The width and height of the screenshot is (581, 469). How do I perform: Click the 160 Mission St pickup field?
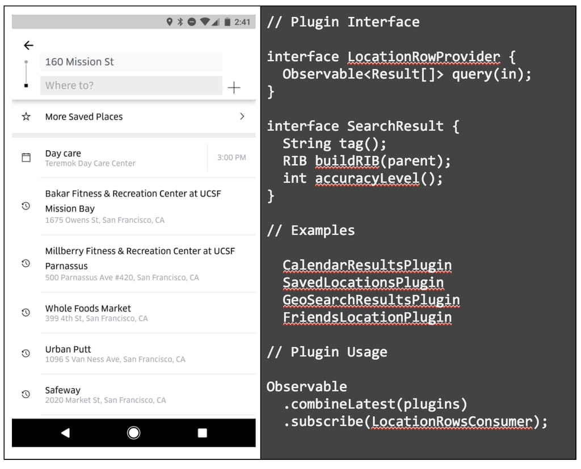131,62
